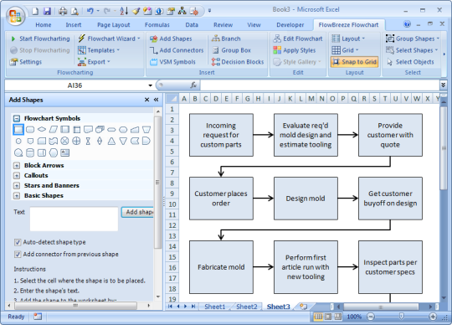Open the Formulas tab
The width and height of the screenshot is (452, 325).
point(157,25)
